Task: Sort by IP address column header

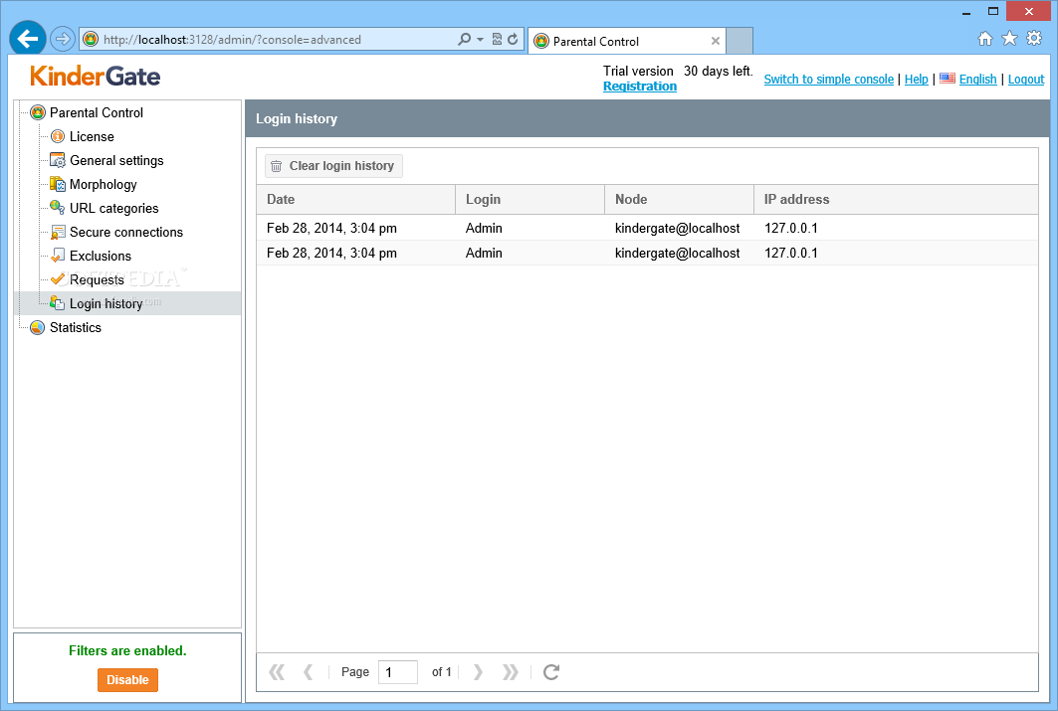Action: click(x=896, y=200)
